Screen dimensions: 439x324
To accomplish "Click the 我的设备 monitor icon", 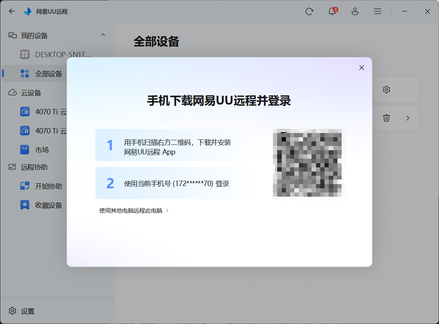I will pyautogui.click(x=12, y=35).
